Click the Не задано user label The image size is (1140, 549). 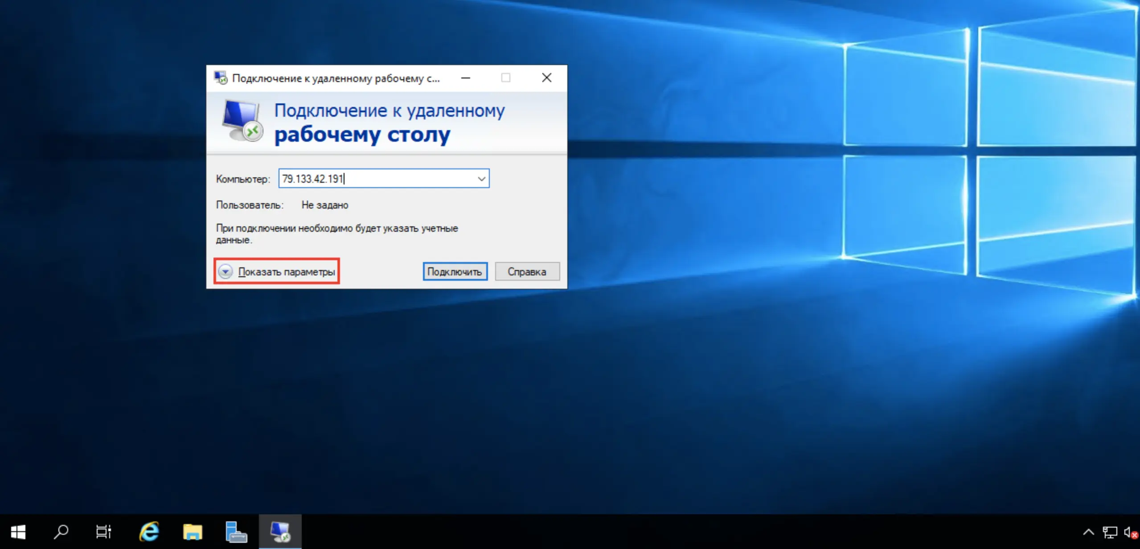[325, 205]
